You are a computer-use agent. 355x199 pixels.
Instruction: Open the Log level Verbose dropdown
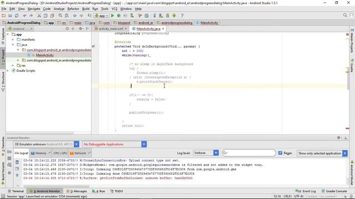point(206,153)
